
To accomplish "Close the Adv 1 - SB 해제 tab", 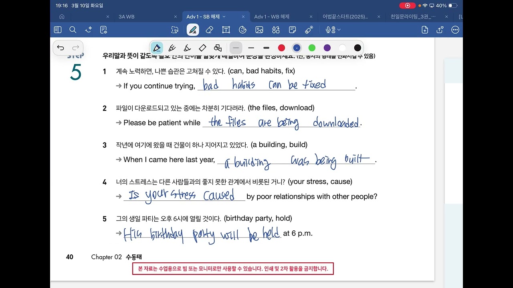I will 243,17.
